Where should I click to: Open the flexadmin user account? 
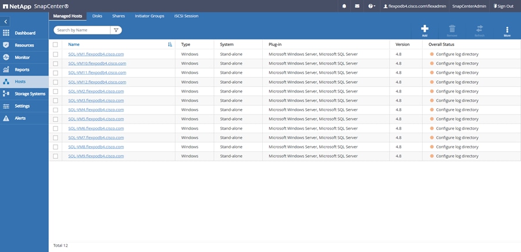pyautogui.click(x=415, y=6)
